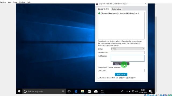Open the Mail app from taskbar

(96, 91)
